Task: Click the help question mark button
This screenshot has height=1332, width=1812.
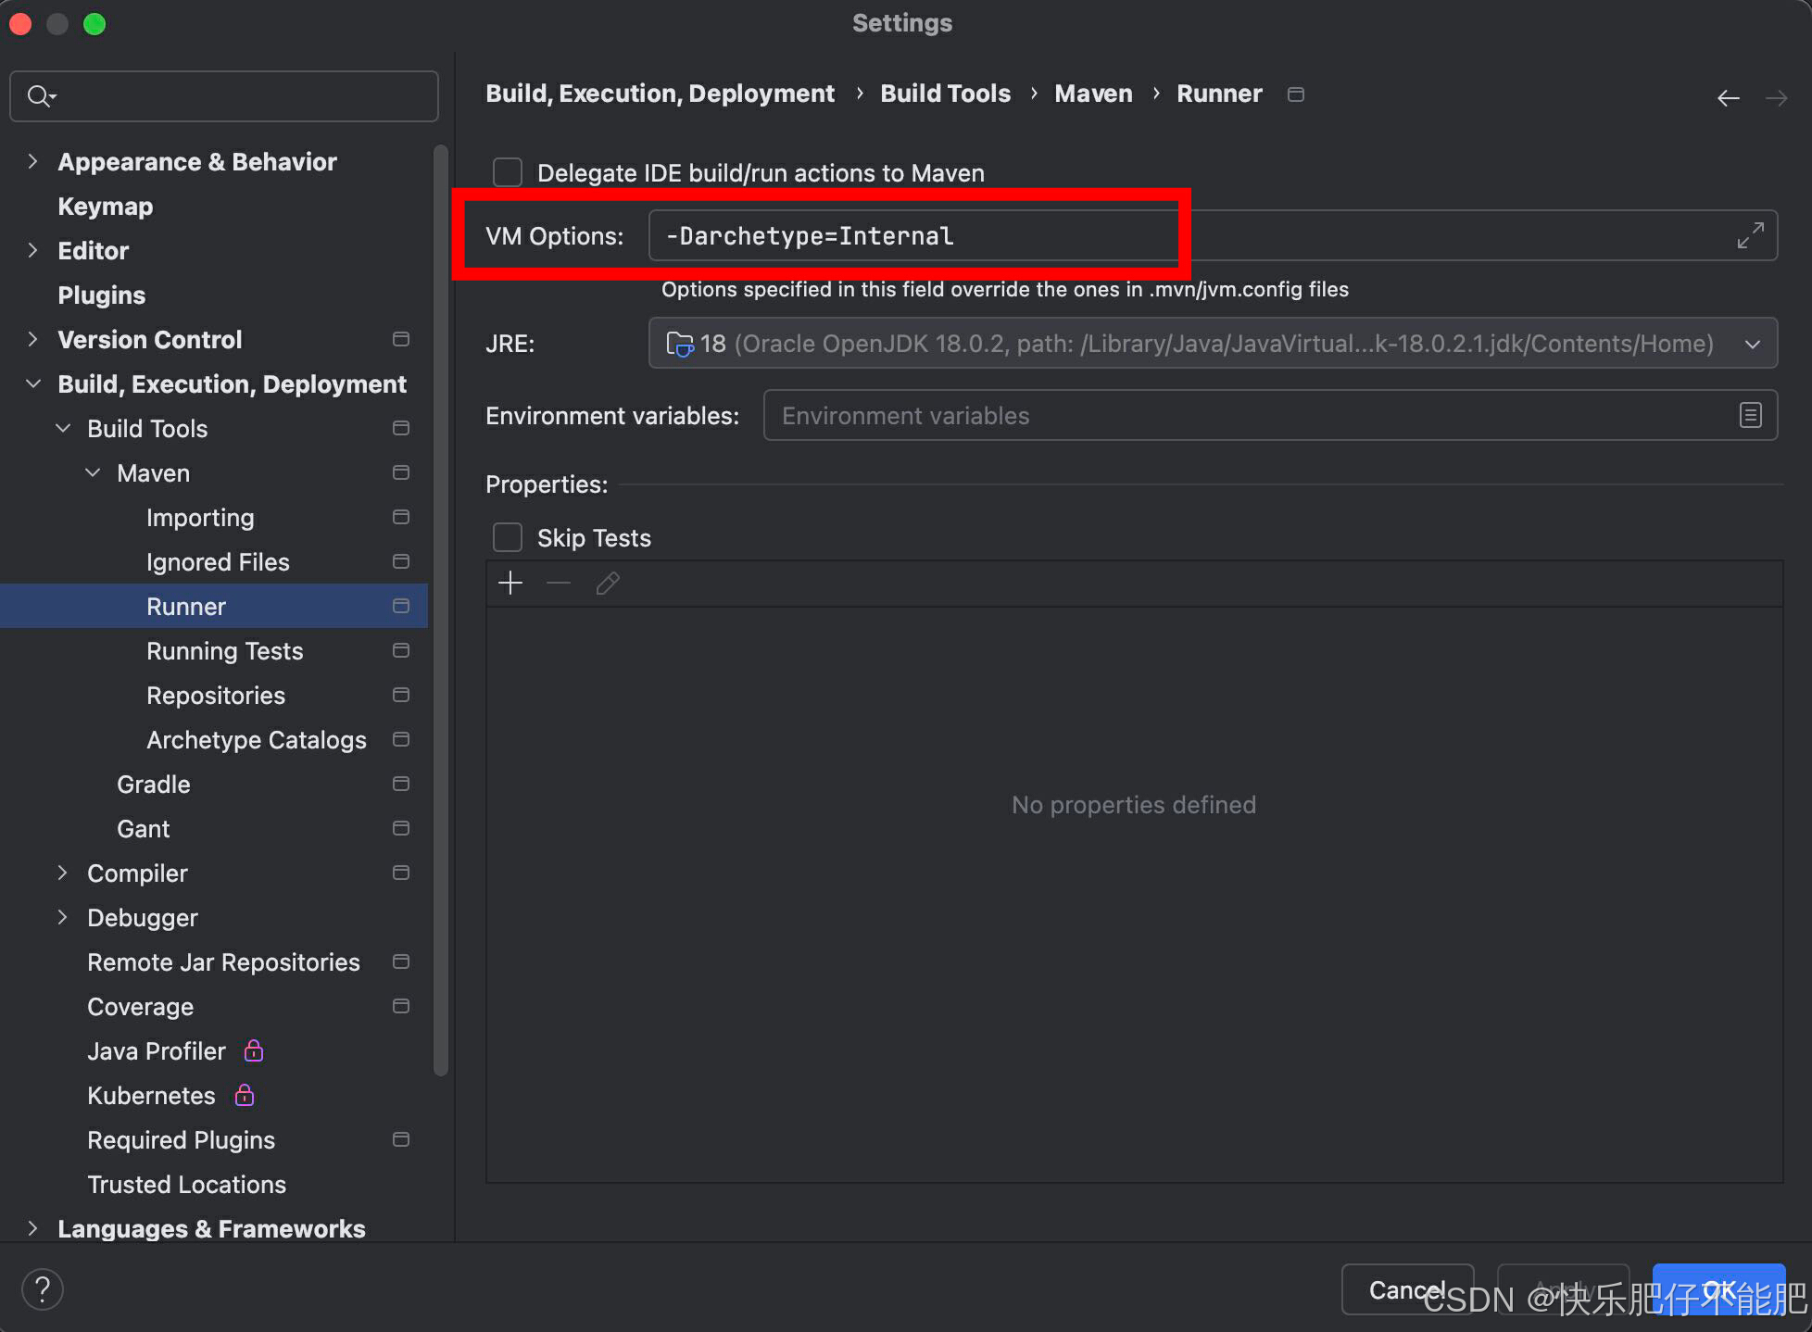Action: (43, 1288)
